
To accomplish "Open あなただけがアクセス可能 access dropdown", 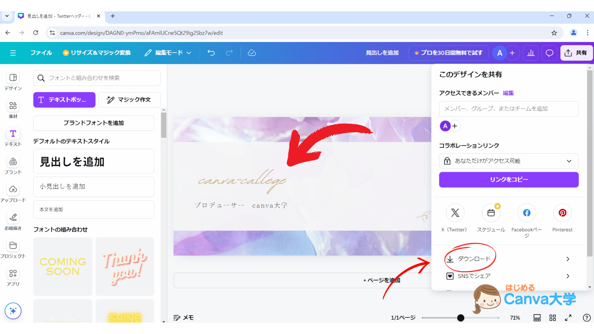I will click(x=509, y=161).
